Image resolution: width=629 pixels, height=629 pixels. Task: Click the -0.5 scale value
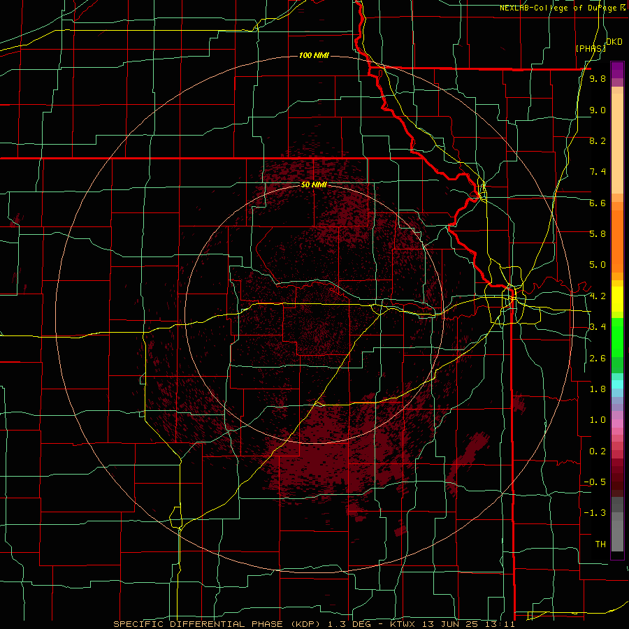click(595, 482)
